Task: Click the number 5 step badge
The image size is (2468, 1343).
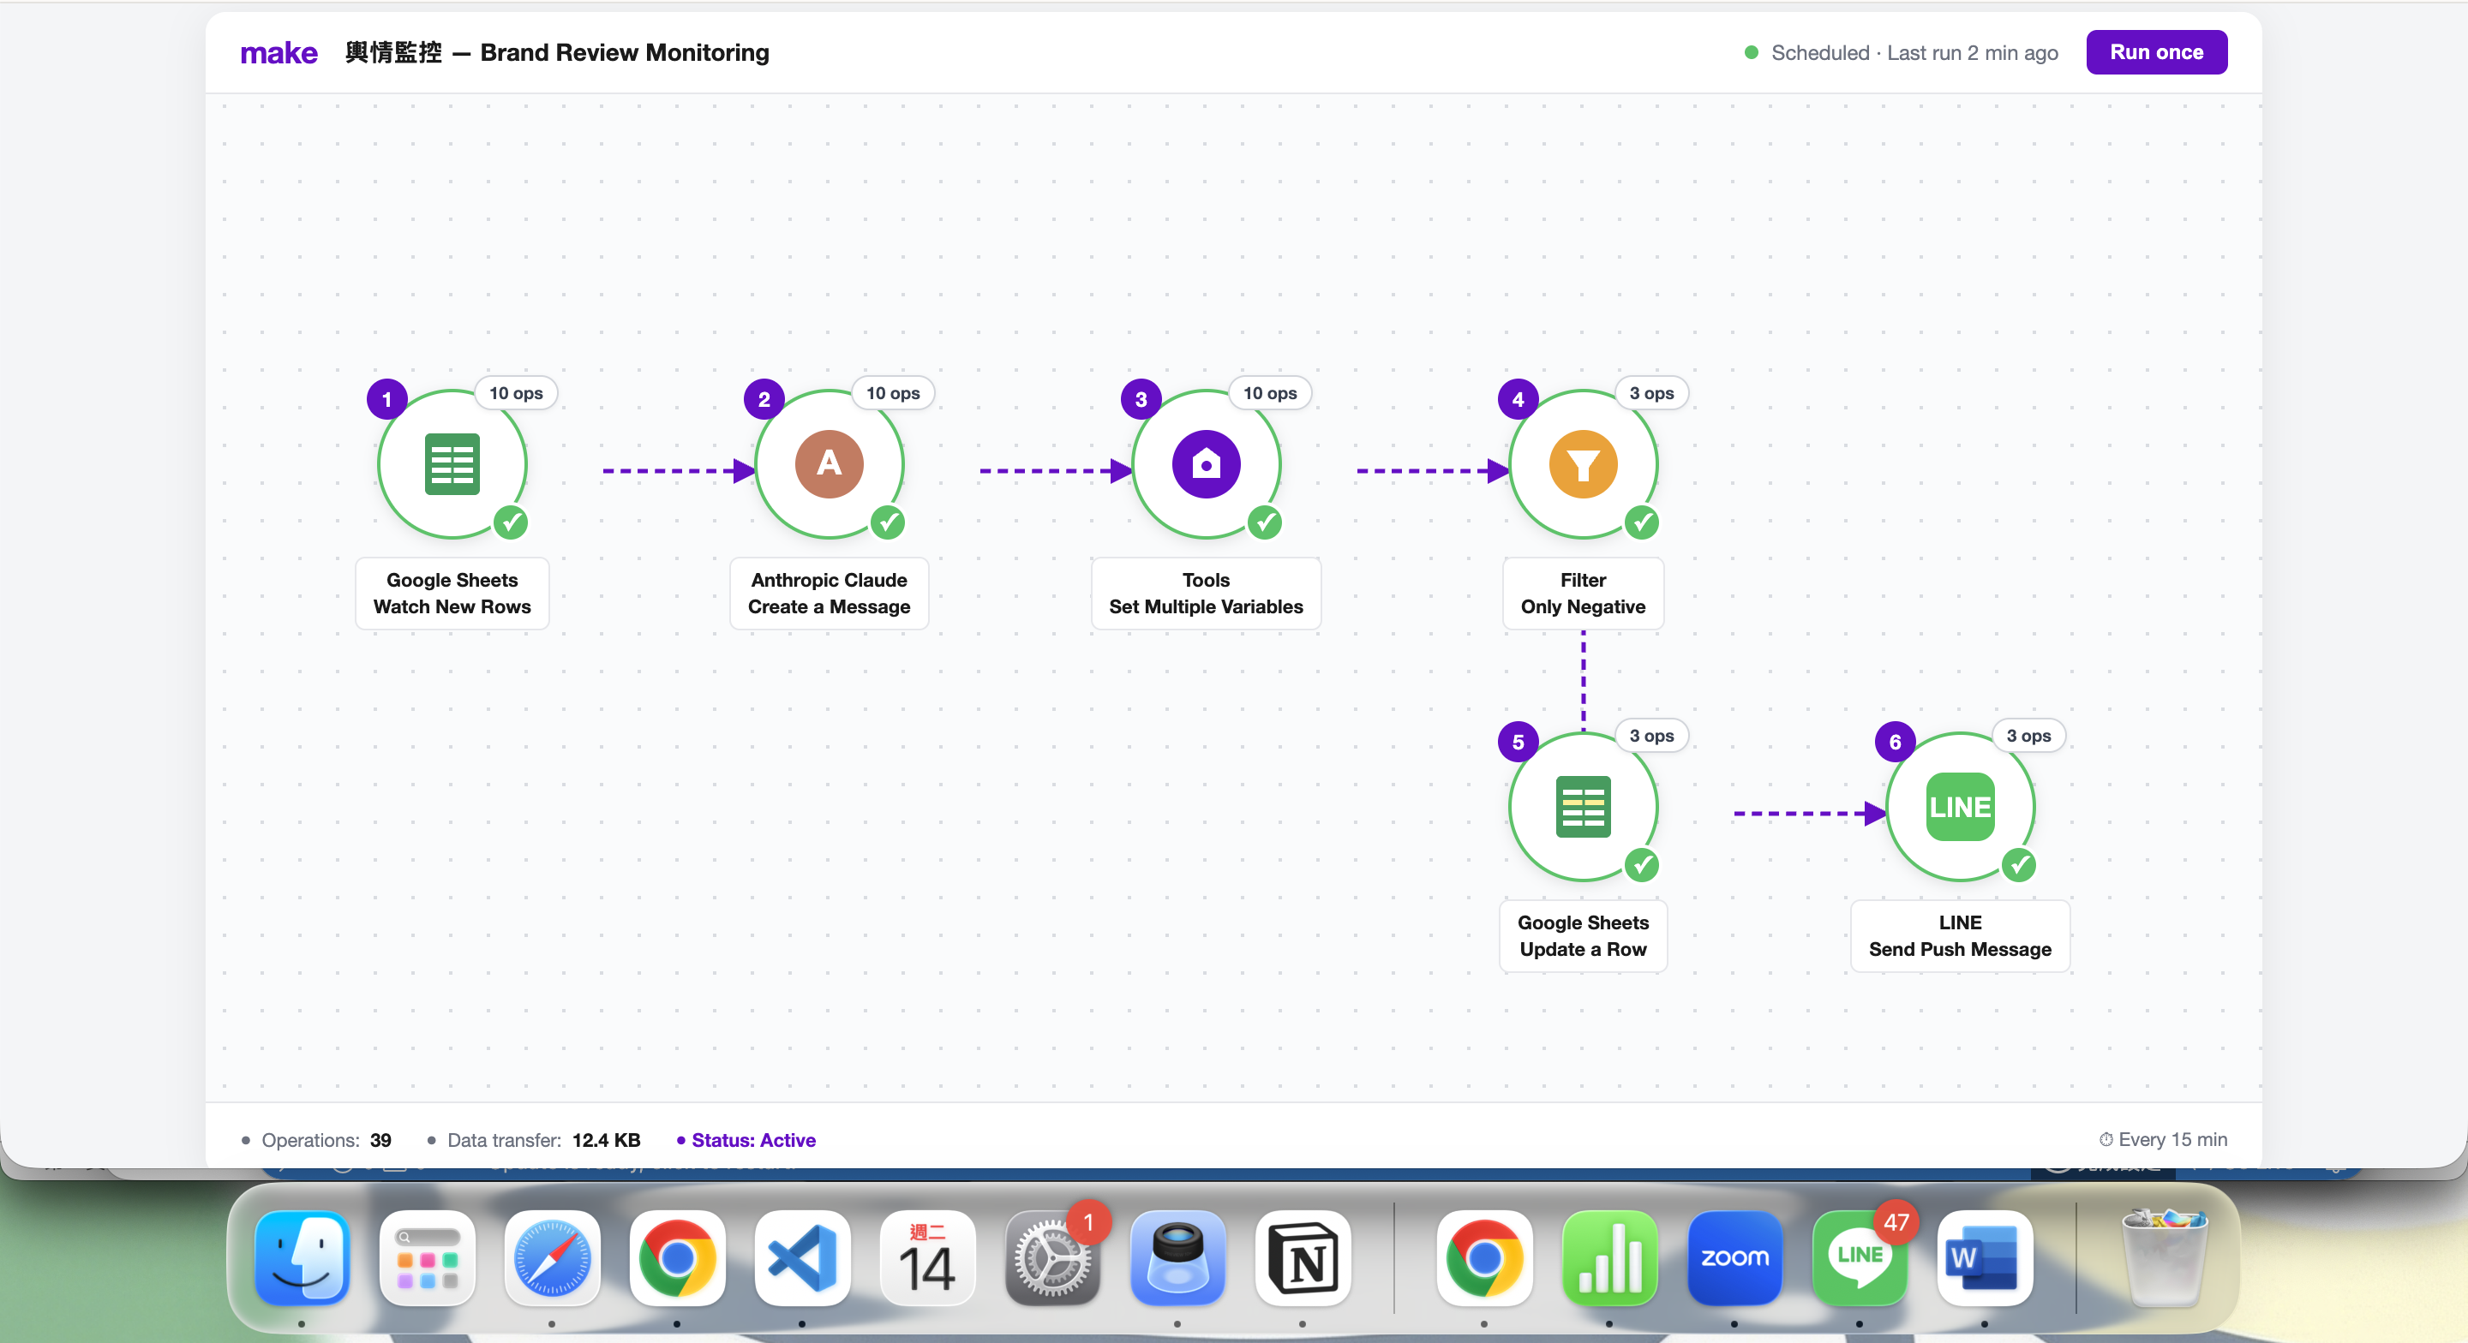Action: (x=1518, y=743)
